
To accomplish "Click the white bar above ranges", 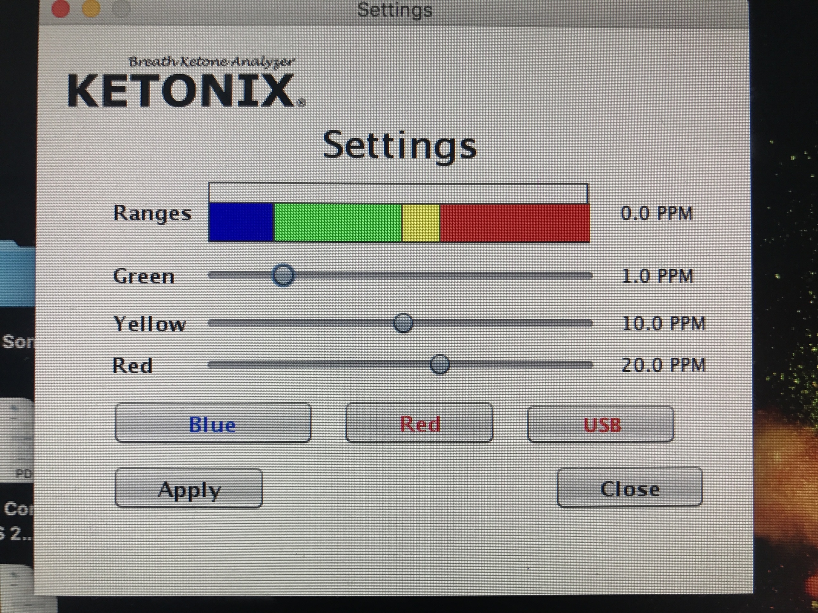I will pyautogui.click(x=398, y=193).
